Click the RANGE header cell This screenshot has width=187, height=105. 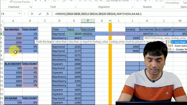pos(132,29)
